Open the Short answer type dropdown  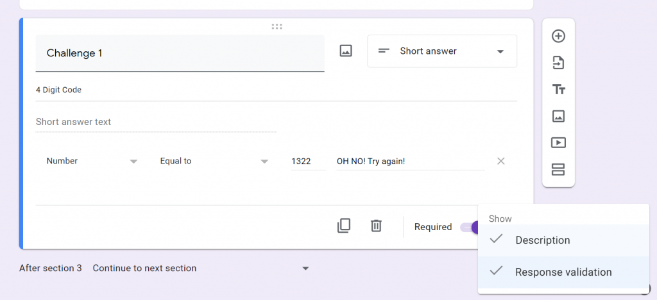[x=442, y=51]
